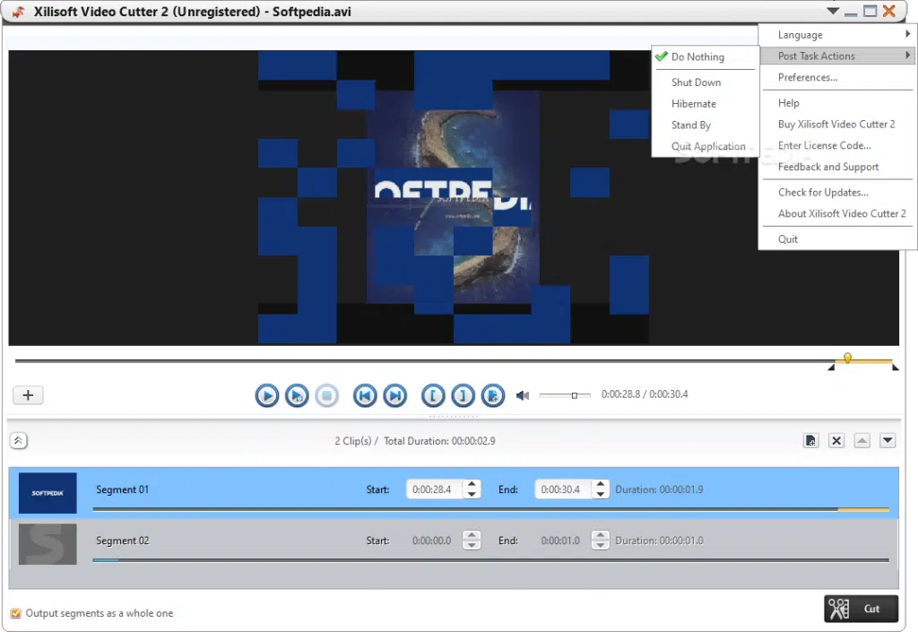This screenshot has width=918, height=632.
Task: Click the yellow playhead marker on timeline
Action: [847, 358]
